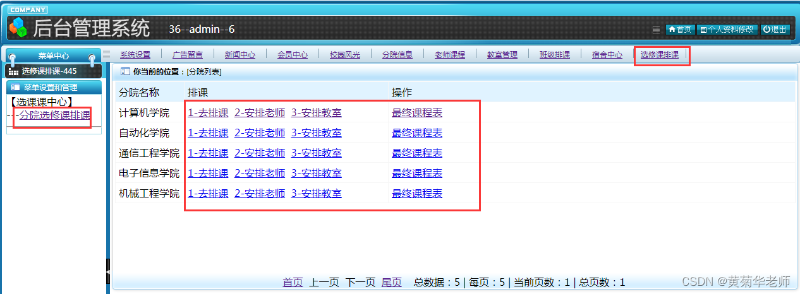800x294 pixels.
Task: Open the 新闻中心 menu
Action: [240, 55]
